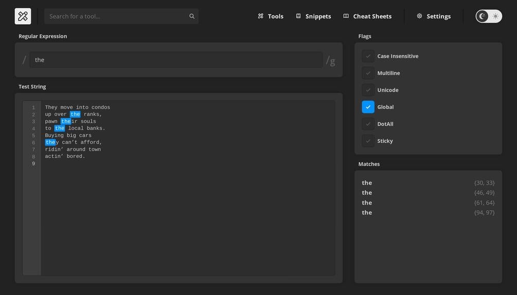This screenshot has height=295, width=517.
Task: Click highlighted 'the' in 'to the local banks'
Action: [60, 128]
